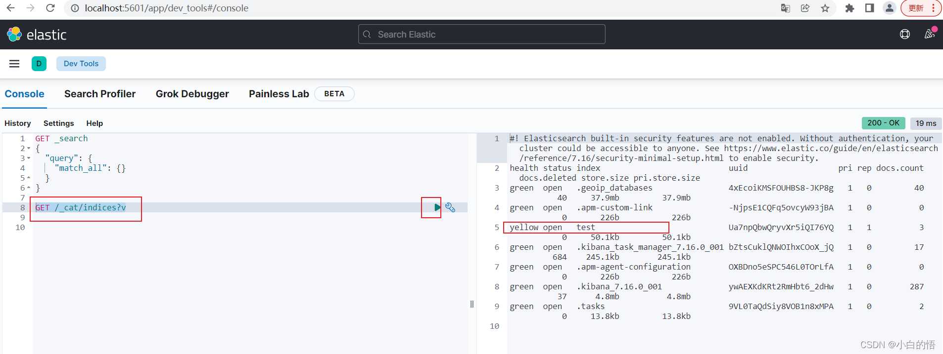Click the .geoip_databases index name

[x=614, y=188]
